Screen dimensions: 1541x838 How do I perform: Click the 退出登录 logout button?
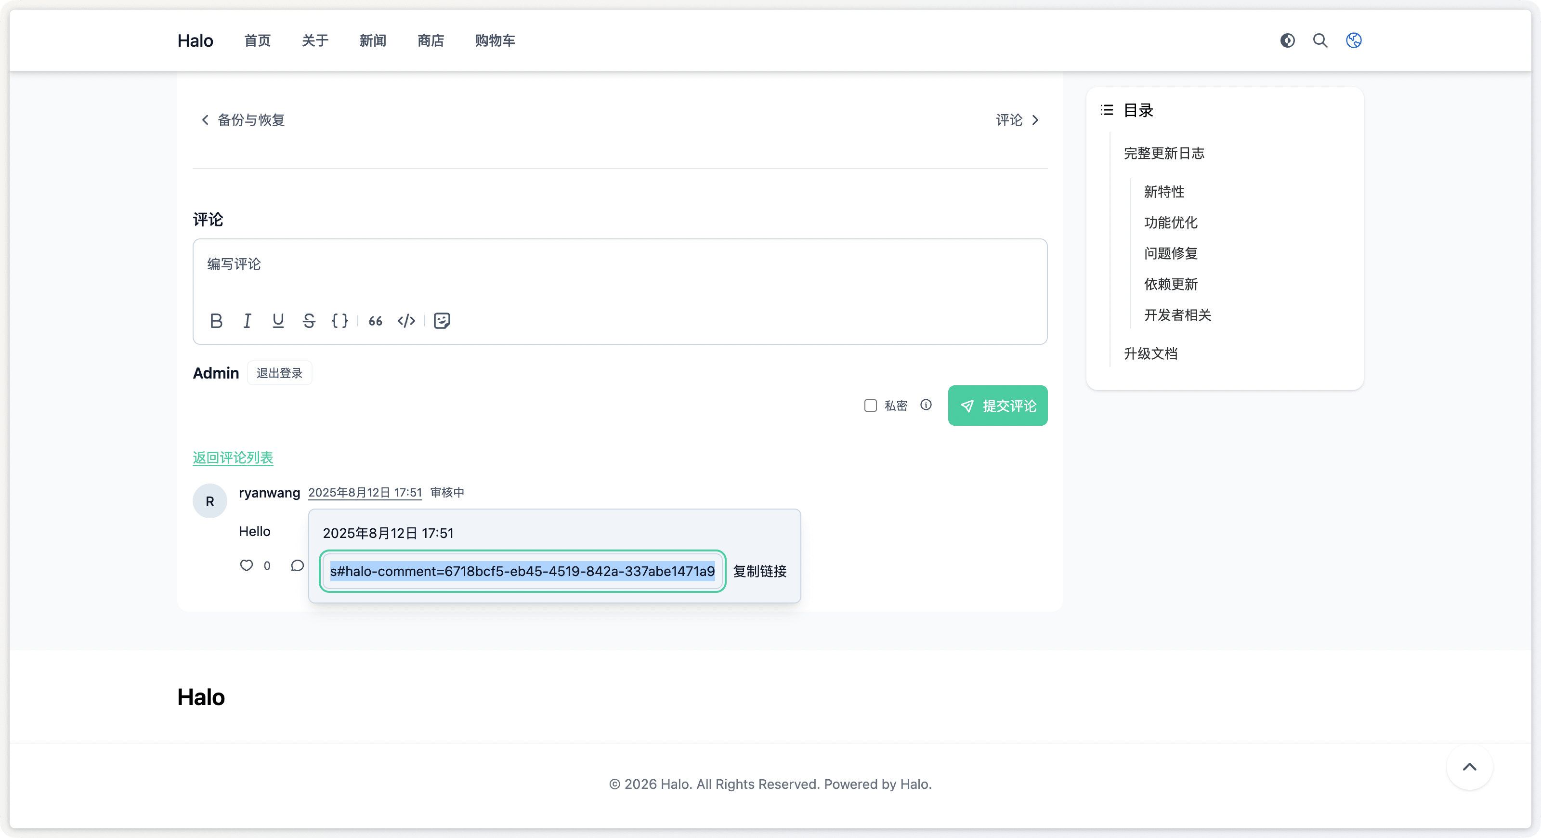pos(279,373)
